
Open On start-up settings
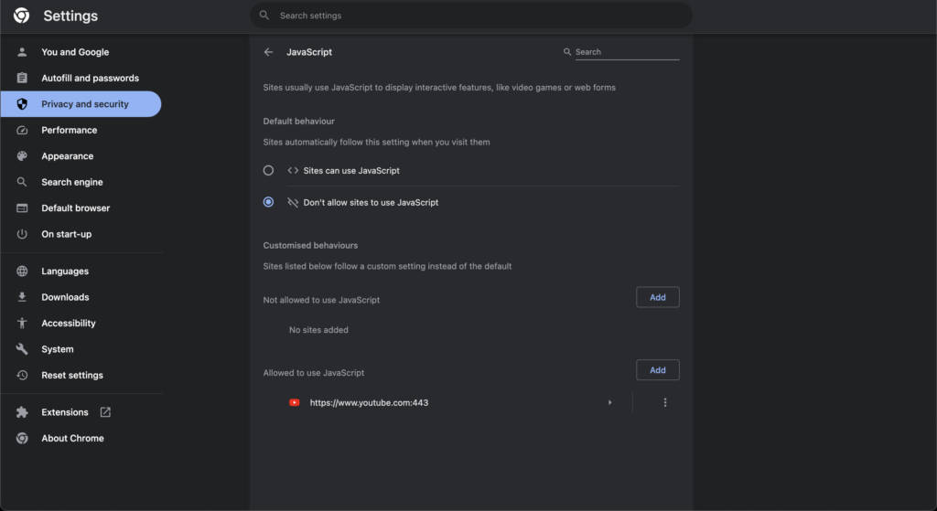tap(81, 234)
